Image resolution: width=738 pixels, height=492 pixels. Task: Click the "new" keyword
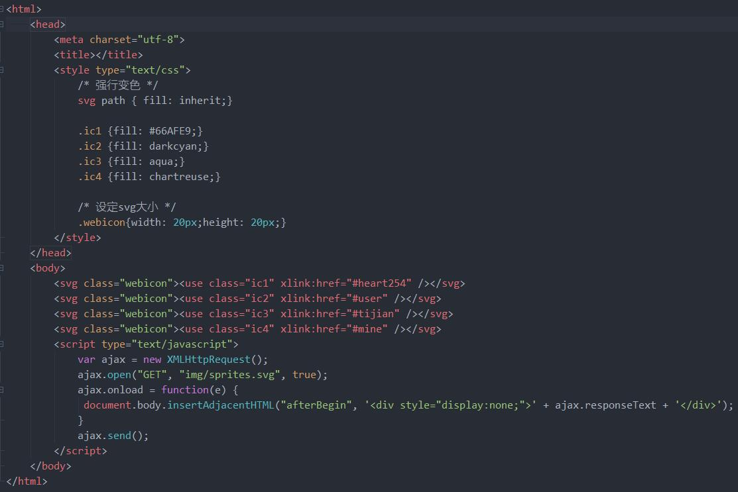tap(152, 360)
